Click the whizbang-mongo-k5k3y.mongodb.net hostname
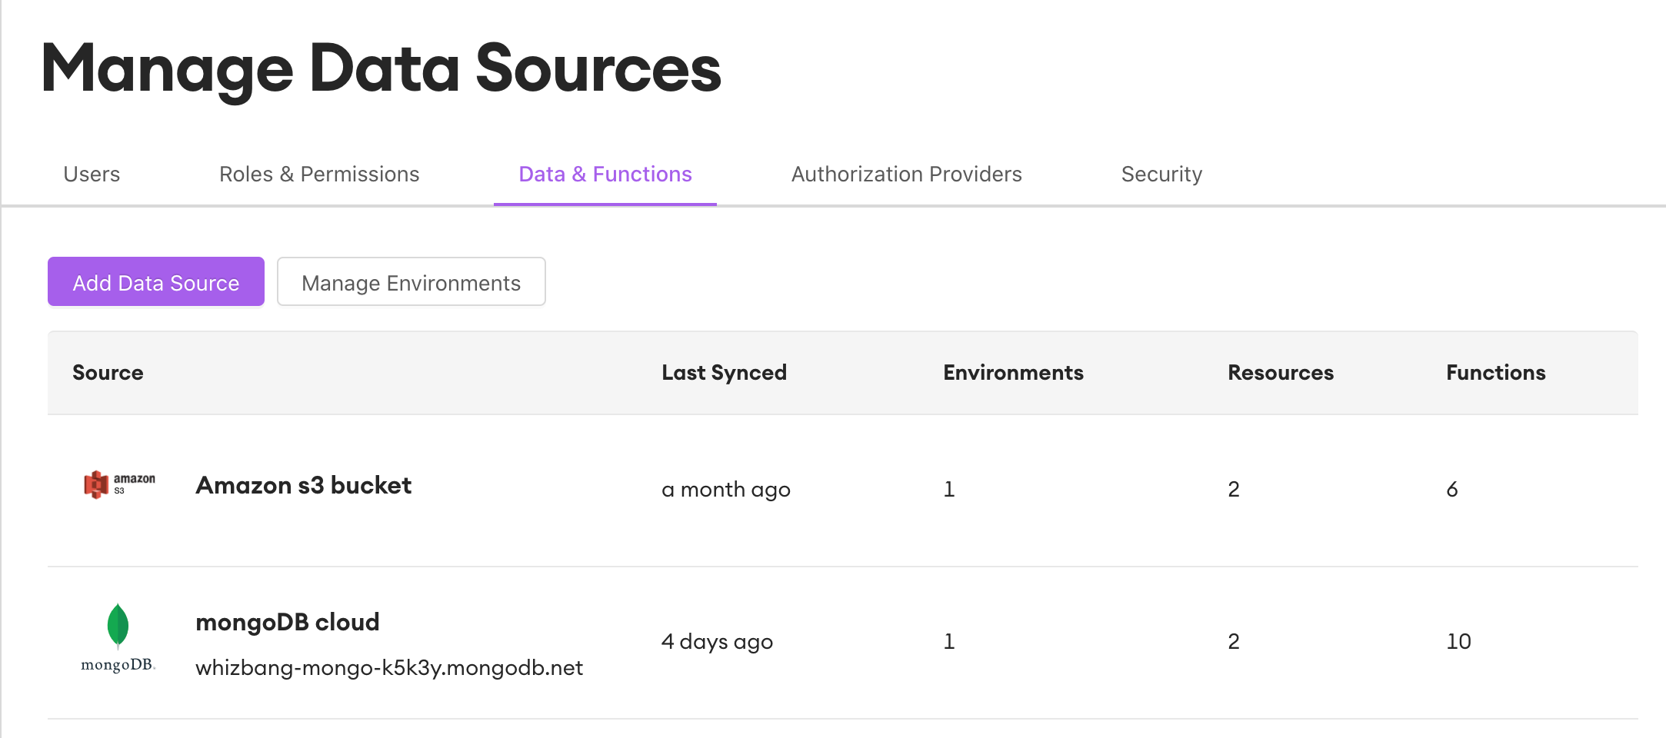This screenshot has width=1666, height=738. [389, 667]
